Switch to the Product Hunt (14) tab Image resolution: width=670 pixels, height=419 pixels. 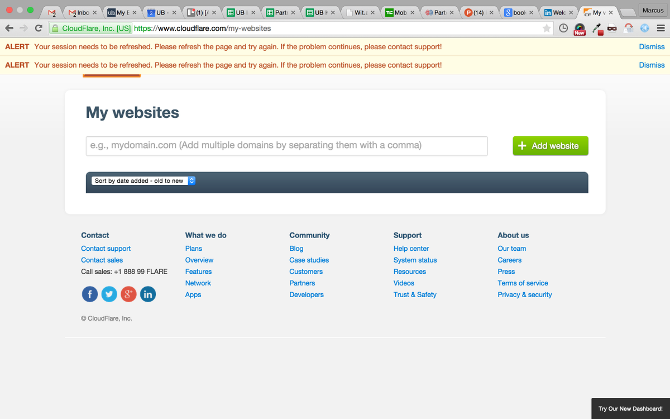(x=479, y=12)
